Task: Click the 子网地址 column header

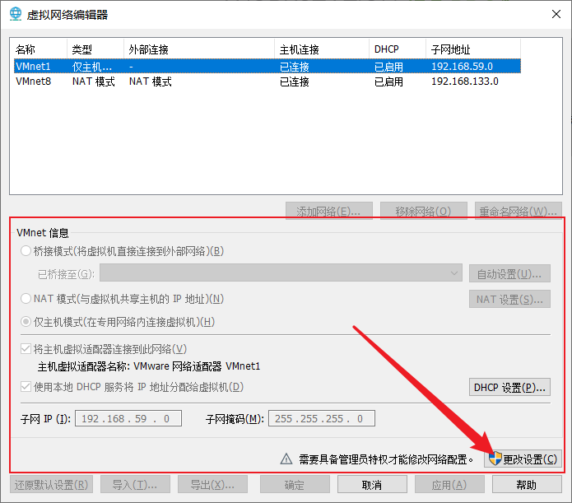Action: (473, 49)
